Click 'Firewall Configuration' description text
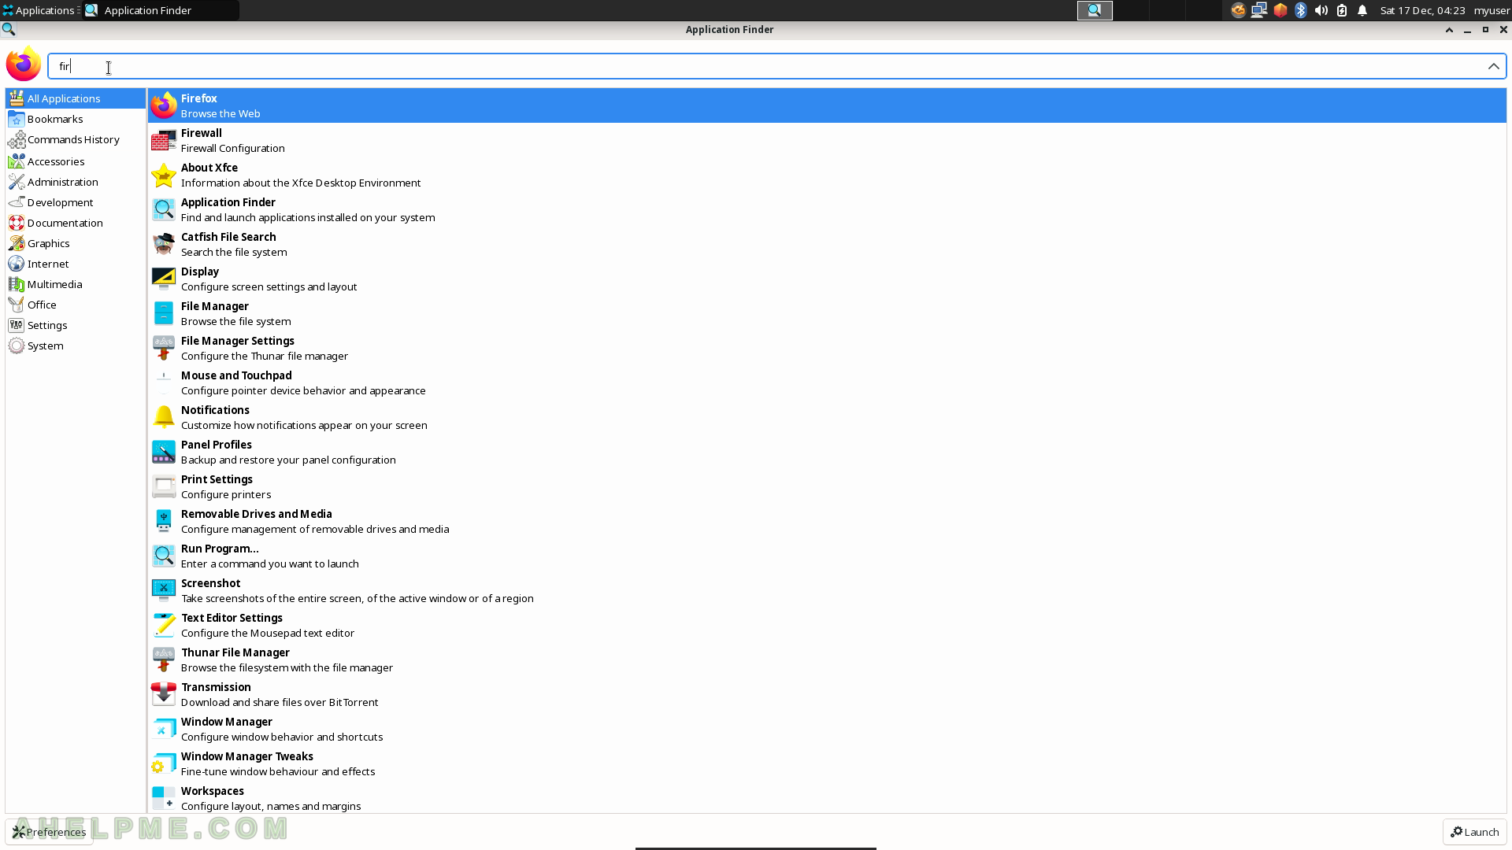The width and height of the screenshot is (1512, 850). 233,148
